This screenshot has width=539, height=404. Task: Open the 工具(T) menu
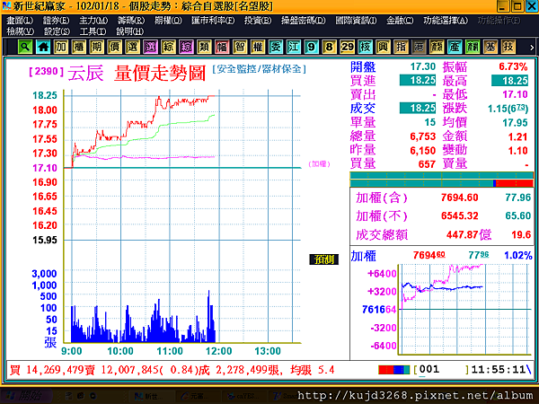click(x=93, y=31)
